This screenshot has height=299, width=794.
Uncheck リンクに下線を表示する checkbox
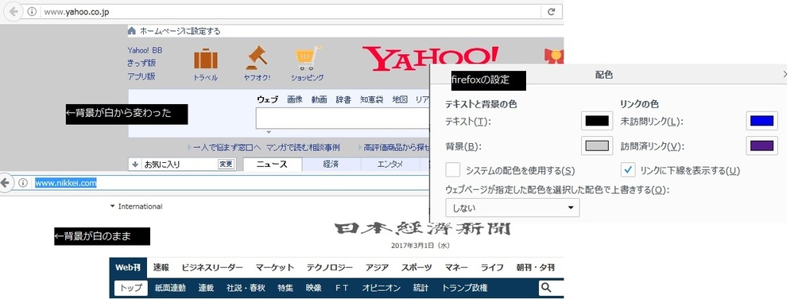pos(628,169)
